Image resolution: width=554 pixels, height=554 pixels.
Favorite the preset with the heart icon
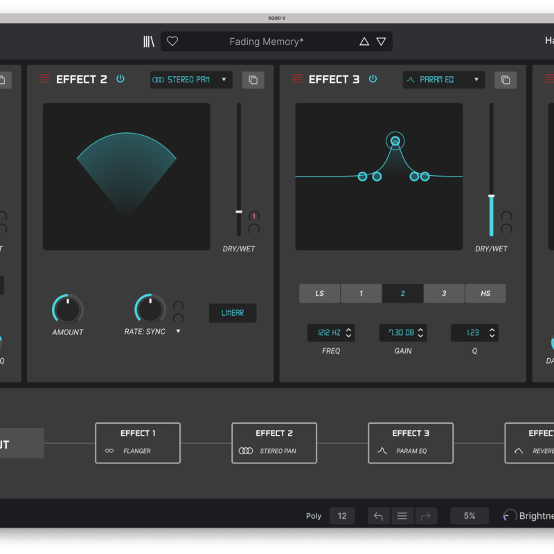pos(172,42)
